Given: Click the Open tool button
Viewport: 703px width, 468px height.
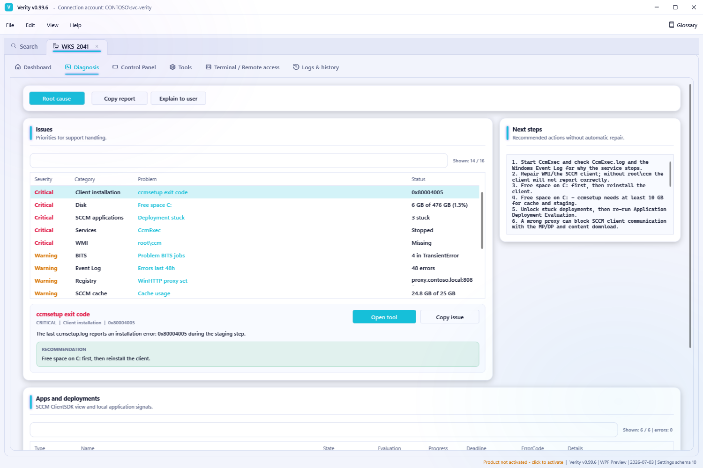Looking at the screenshot, I should pyautogui.click(x=384, y=317).
